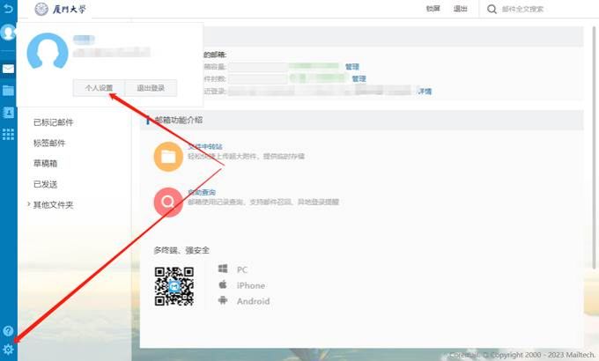Click the orange 文件中转站 folder icon
Viewport: 599px width, 361px height.
pyautogui.click(x=167, y=156)
